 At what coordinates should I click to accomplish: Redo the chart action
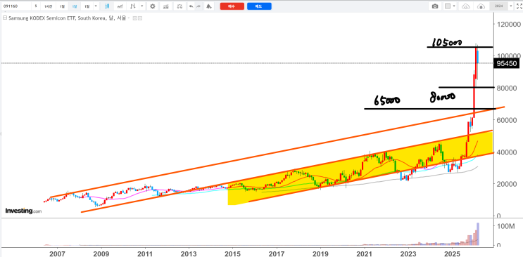tap(199, 6)
